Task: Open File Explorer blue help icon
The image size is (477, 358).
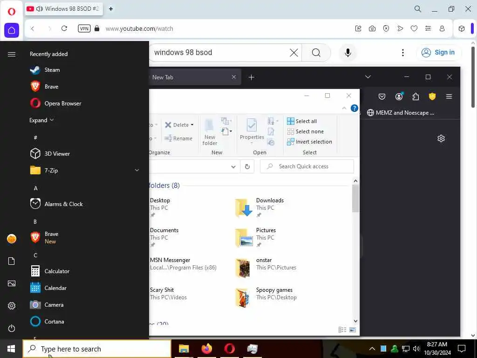Action: coord(354,108)
